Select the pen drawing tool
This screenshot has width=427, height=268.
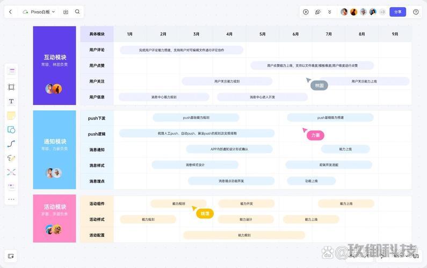[11, 158]
